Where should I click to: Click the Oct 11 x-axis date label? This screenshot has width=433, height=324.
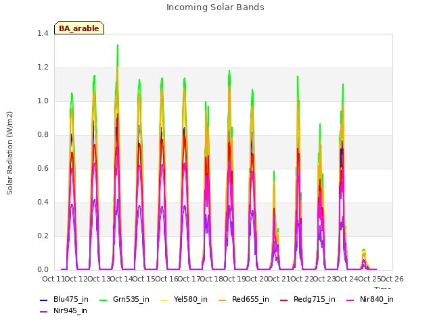click(53, 279)
